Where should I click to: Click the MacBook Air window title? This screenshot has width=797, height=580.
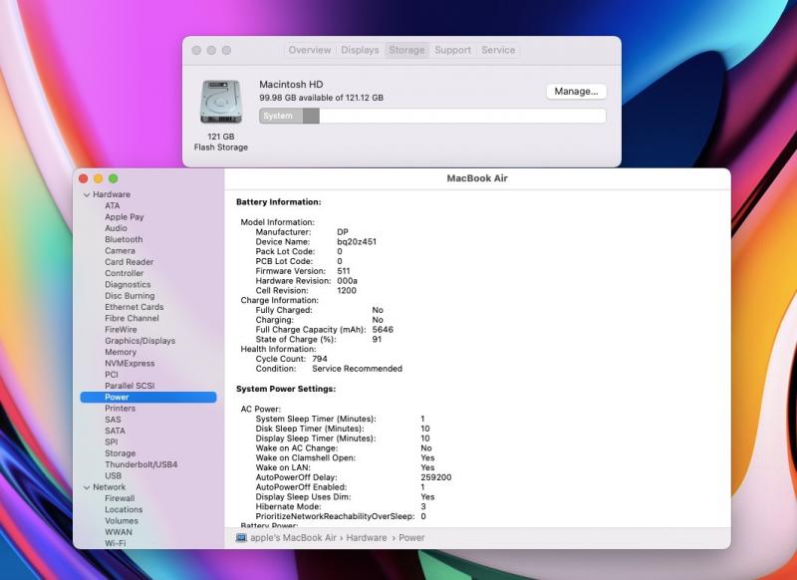[x=477, y=178]
